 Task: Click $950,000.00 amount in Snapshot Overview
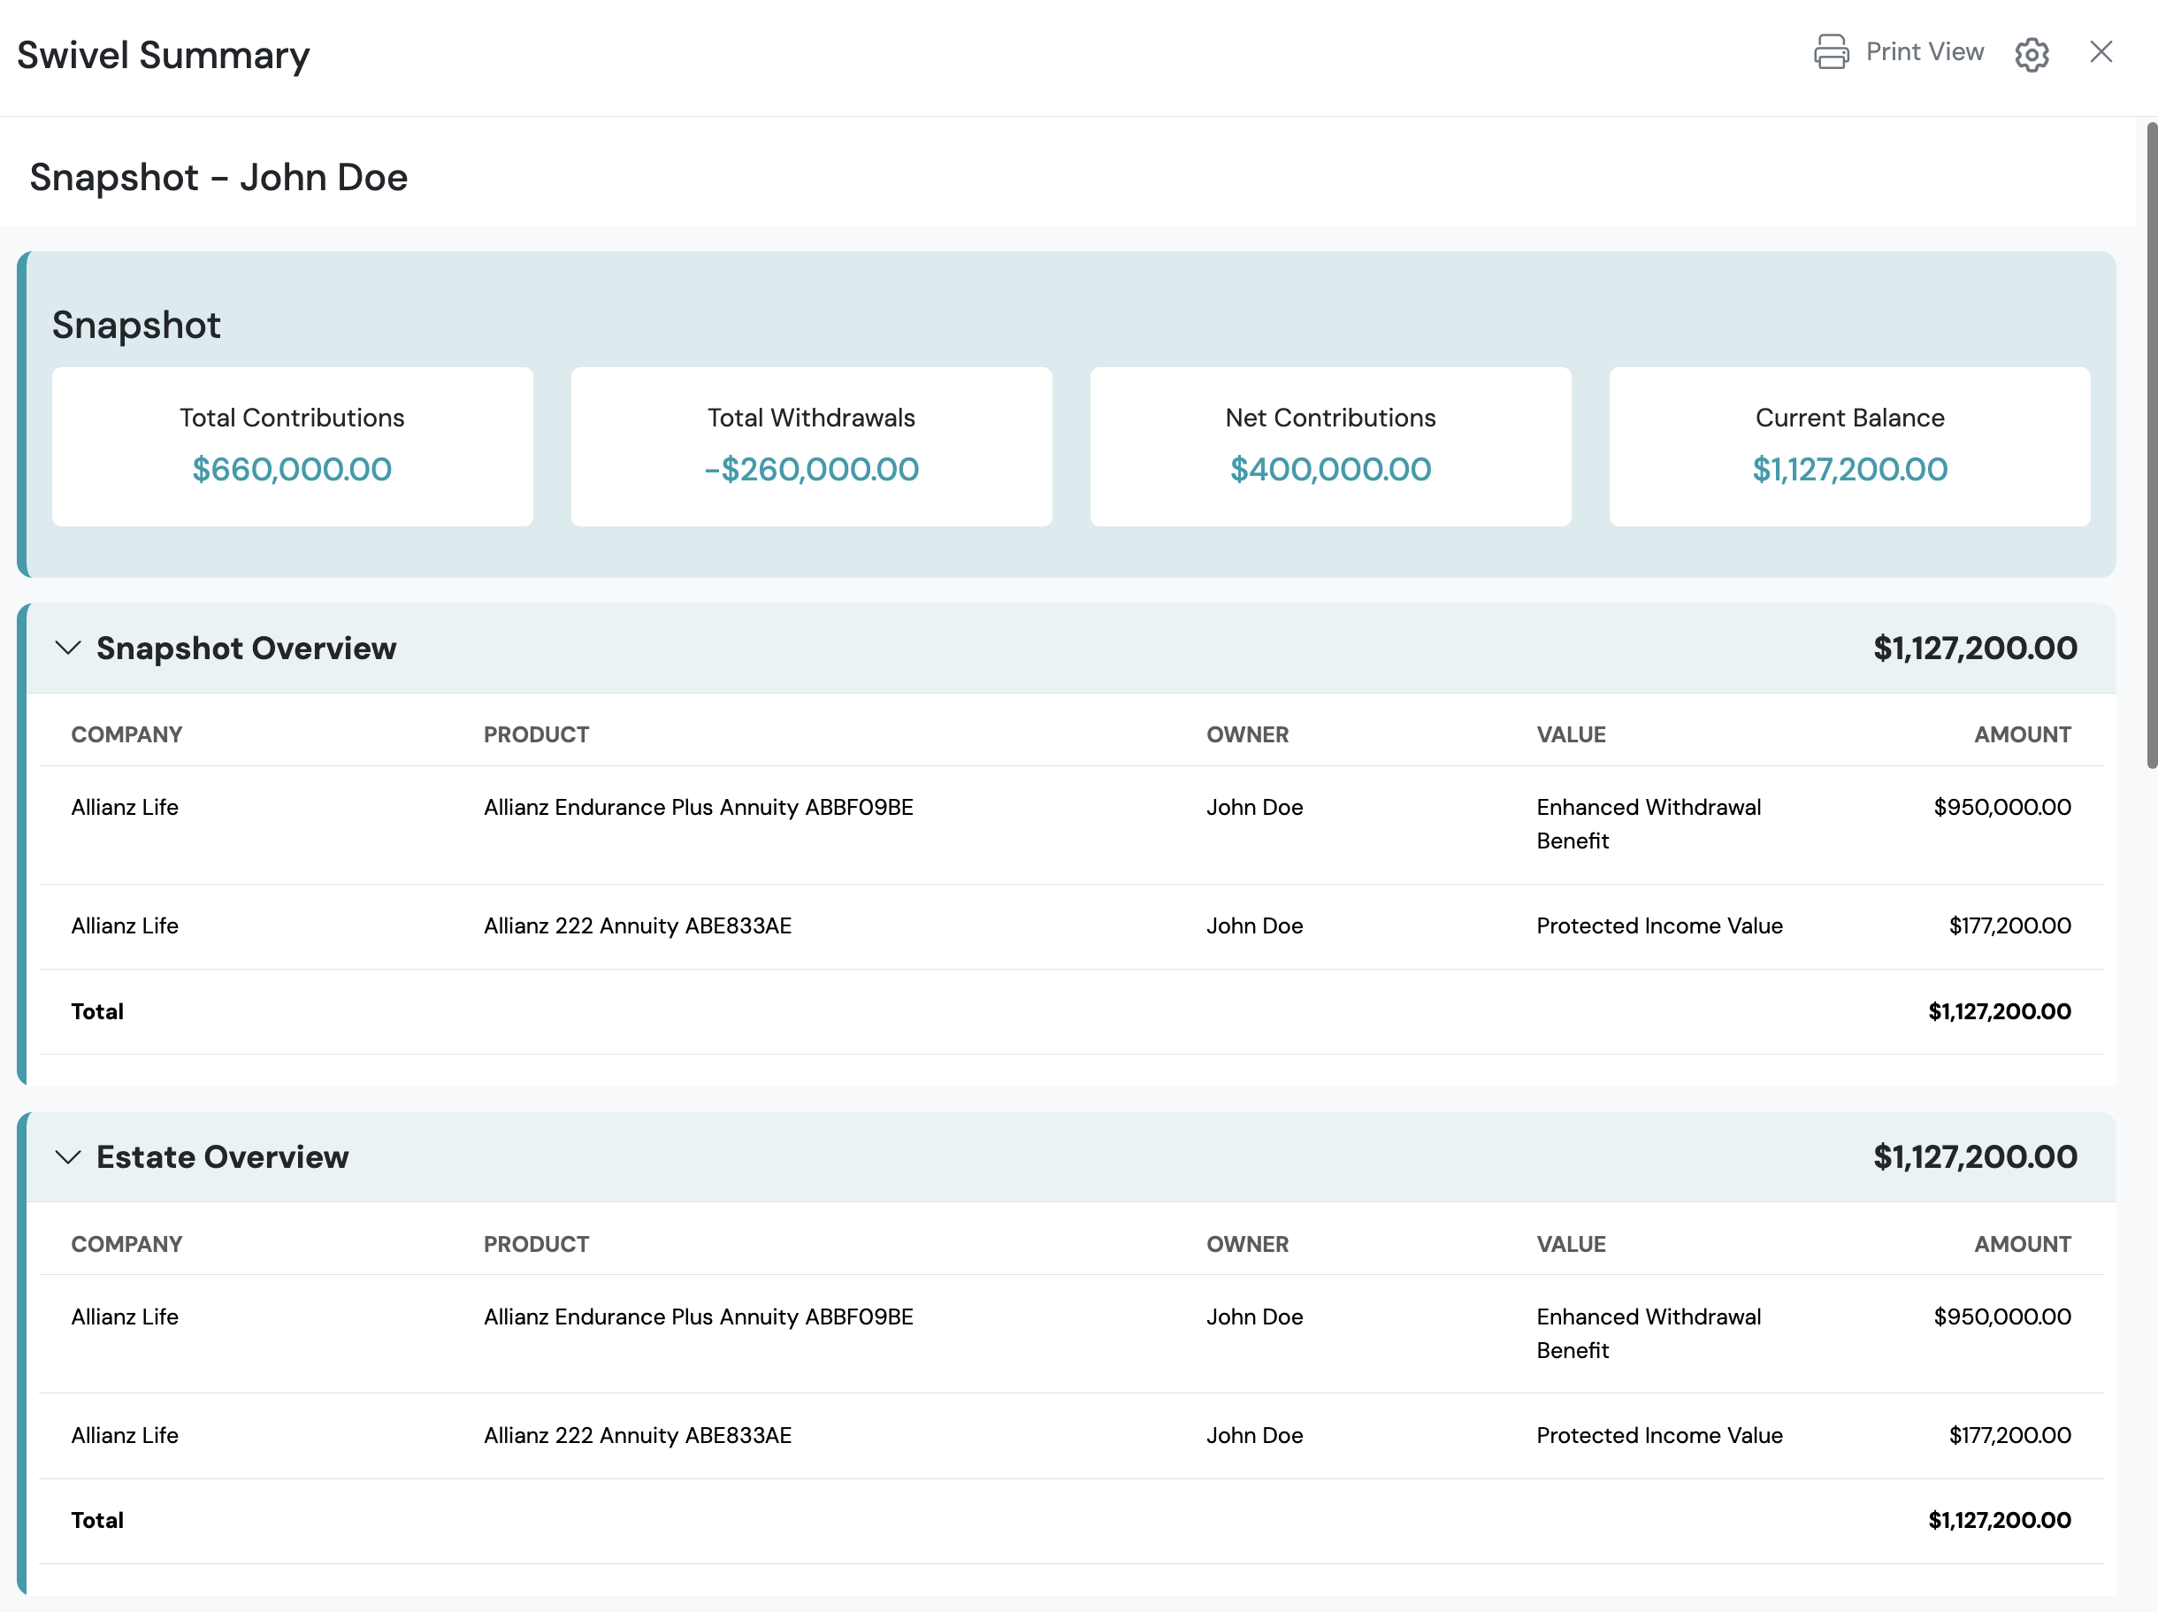[x=2002, y=807]
